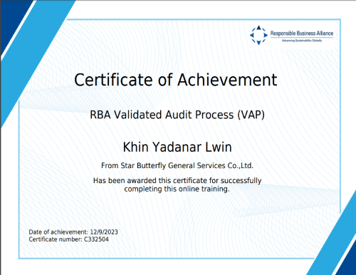
Task: Click the date 12/9/2023
Action: [x=104, y=232]
